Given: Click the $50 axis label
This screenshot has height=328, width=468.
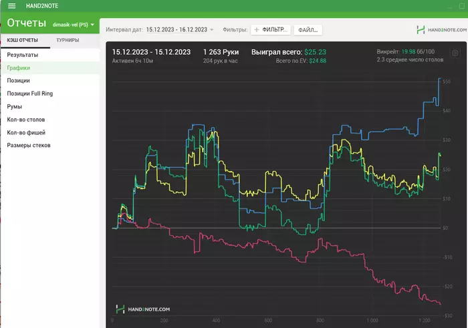Looking at the screenshot, I should pos(447,81).
